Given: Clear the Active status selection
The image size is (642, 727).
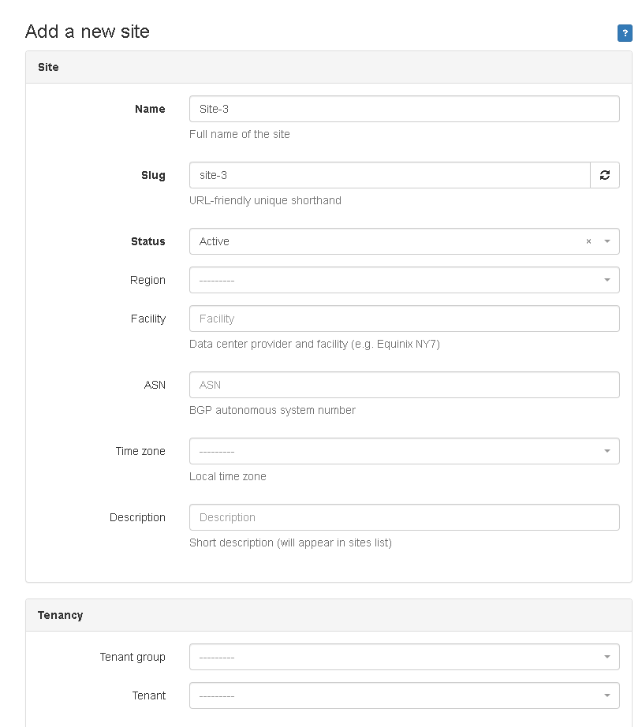Looking at the screenshot, I should pyautogui.click(x=588, y=241).
